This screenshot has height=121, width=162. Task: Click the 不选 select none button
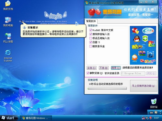[104, 68]
